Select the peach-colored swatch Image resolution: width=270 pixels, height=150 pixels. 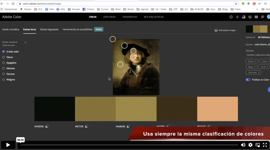pyautogui.click(x=218, y=109)
